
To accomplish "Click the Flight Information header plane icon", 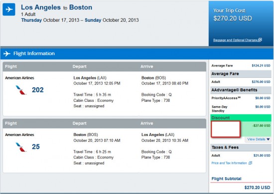I will click(7, 54).
